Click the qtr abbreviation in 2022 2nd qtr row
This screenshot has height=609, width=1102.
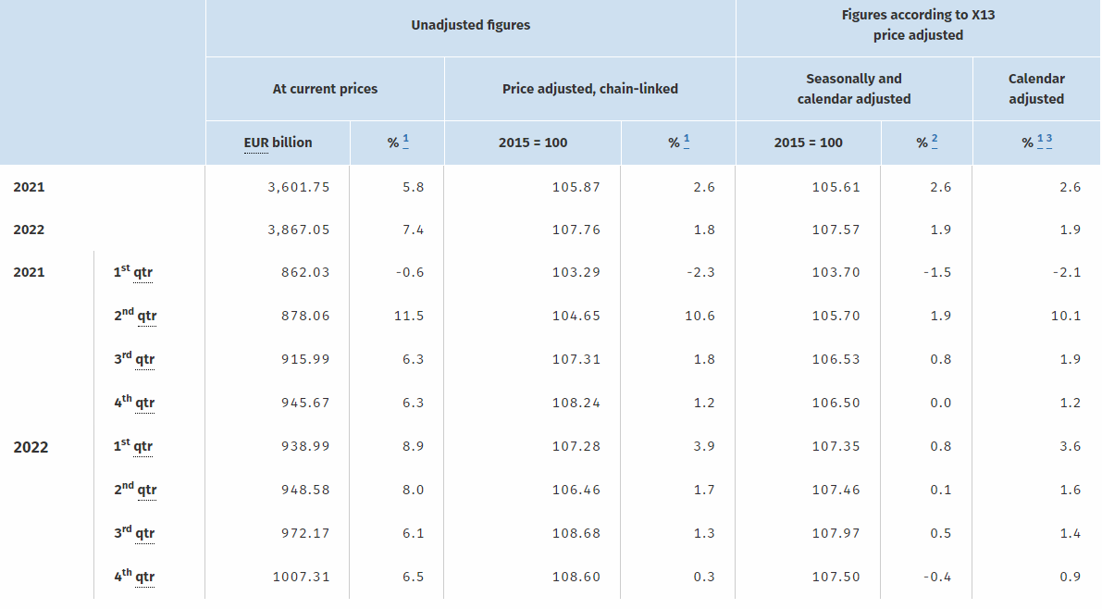coord(146,491)
